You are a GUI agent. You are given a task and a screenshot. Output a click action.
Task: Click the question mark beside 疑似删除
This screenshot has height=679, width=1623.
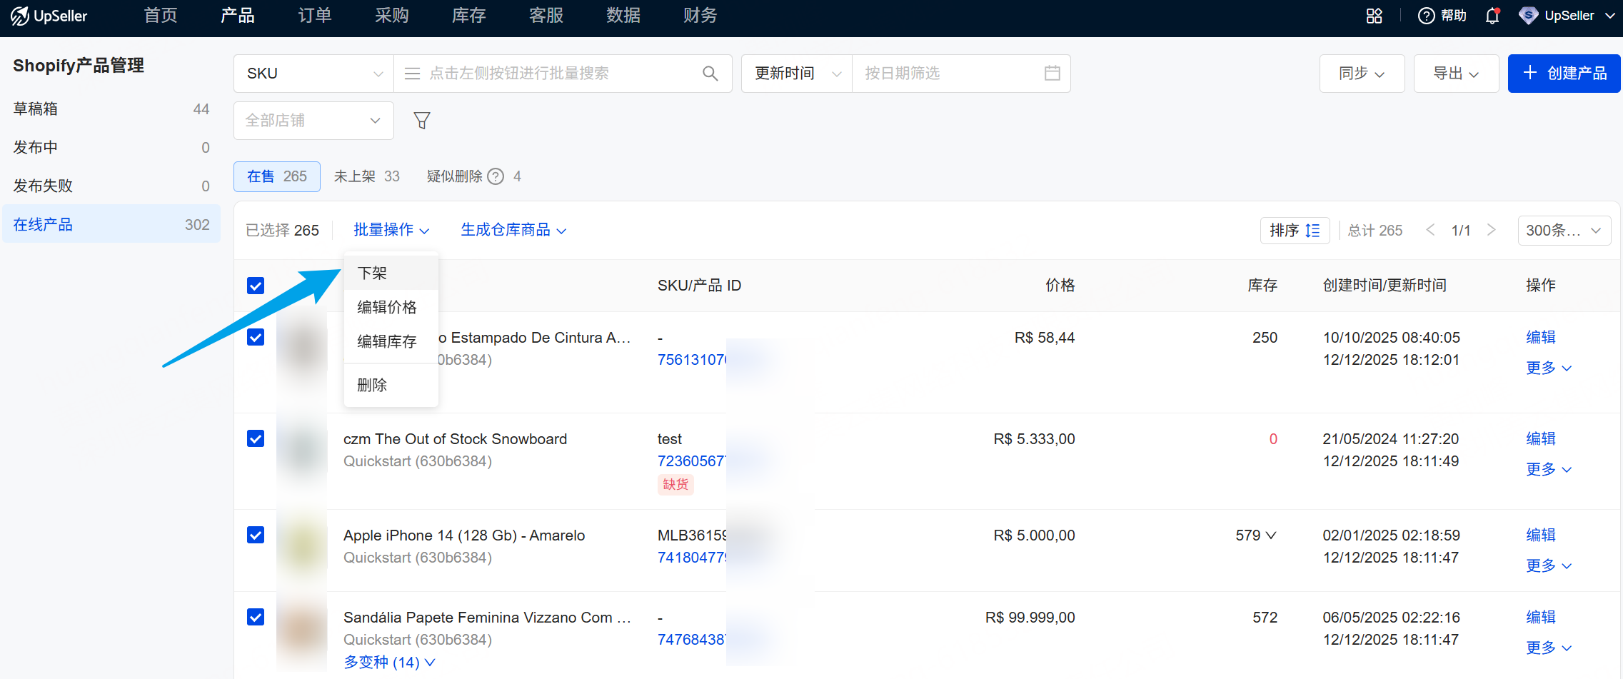tap(496, 176)
